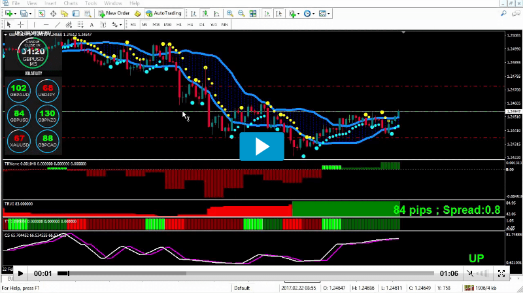Open the Market Watch panel icon
Screen dimensions: 523x293
click(x=41, y=13)
